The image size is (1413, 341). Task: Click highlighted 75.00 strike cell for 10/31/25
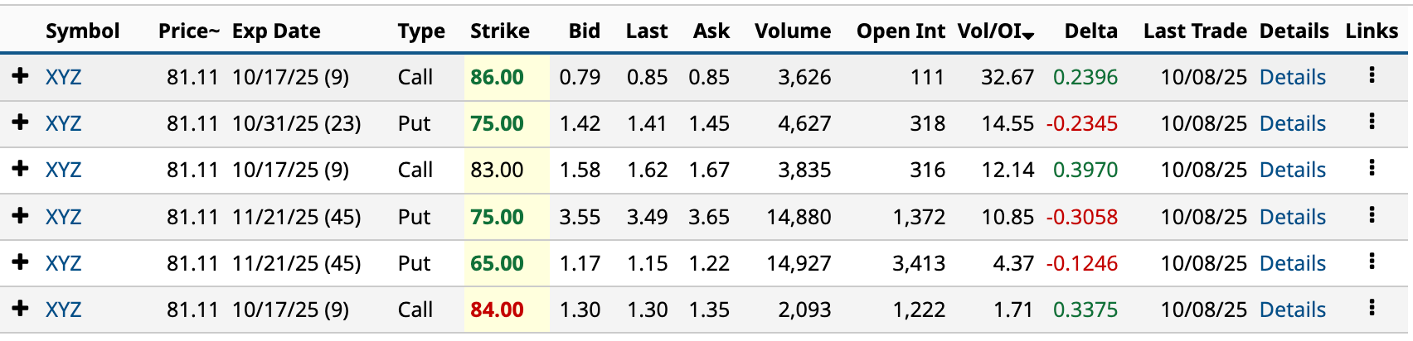[497, 123]
